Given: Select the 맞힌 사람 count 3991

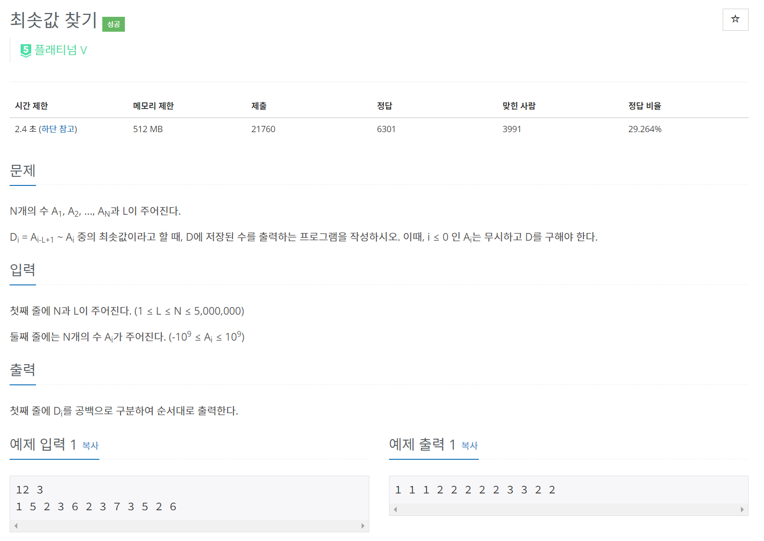Looking at the screenshot, I should [x=512, y=129].
